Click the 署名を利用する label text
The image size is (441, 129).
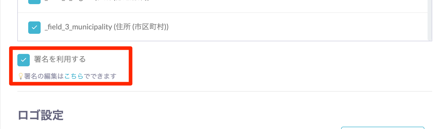[x=60, y=59]
